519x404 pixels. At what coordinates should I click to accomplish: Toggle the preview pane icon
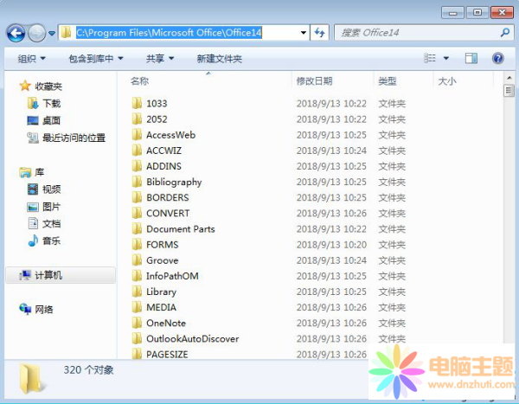click(x=471, y=59)
